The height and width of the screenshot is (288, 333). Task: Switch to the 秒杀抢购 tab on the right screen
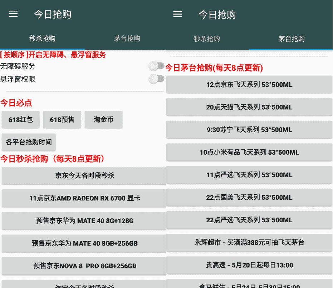pyautogui.click(x=207, y=39)
